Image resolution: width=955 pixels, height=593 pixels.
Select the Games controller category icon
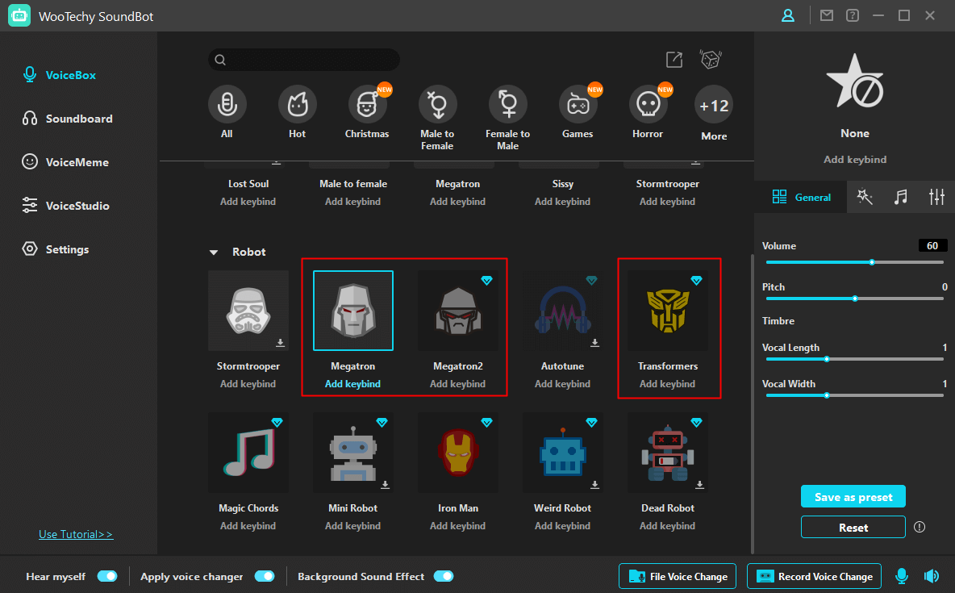pos(578,104)
